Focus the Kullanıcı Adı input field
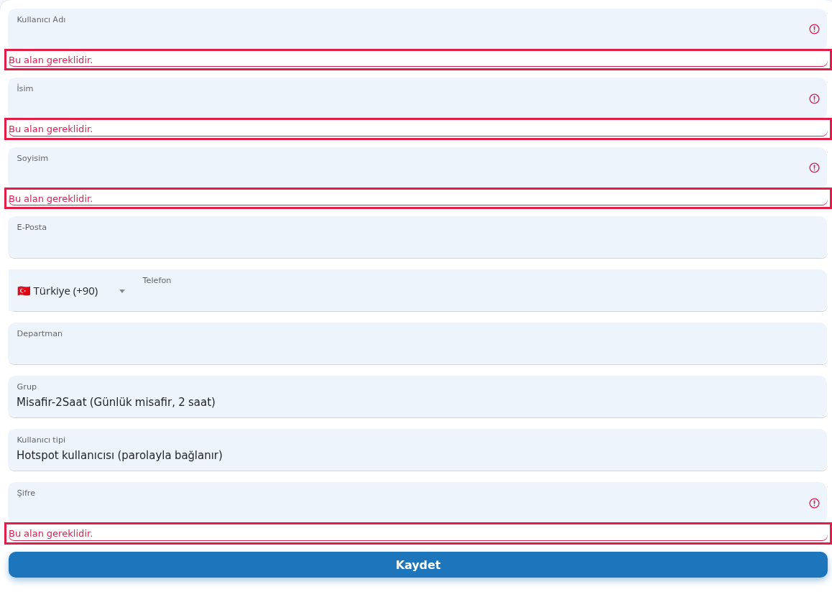 point(417,29)
